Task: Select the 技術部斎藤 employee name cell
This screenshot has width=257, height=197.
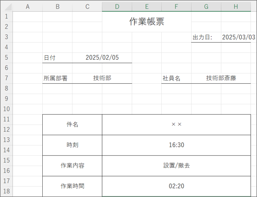Action: point(221,78)
